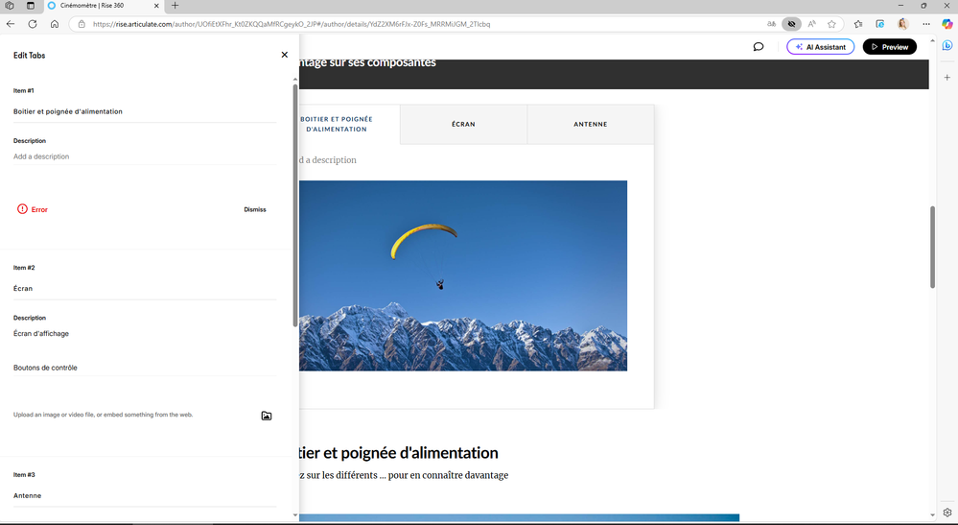Edit the Item #3 title 'Antenne'
958x525 pixels.
click(145, 495)
